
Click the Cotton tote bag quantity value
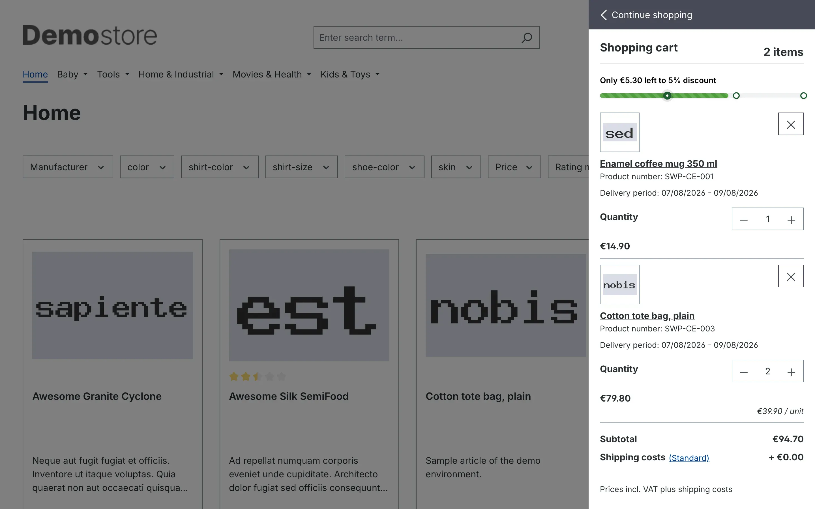(x=767, y=371)
